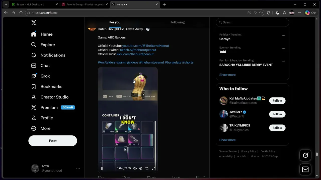Click the X logo in the sidebar
Image resolution: width=321 pixels, height=180 pixels.
(34, 23)
